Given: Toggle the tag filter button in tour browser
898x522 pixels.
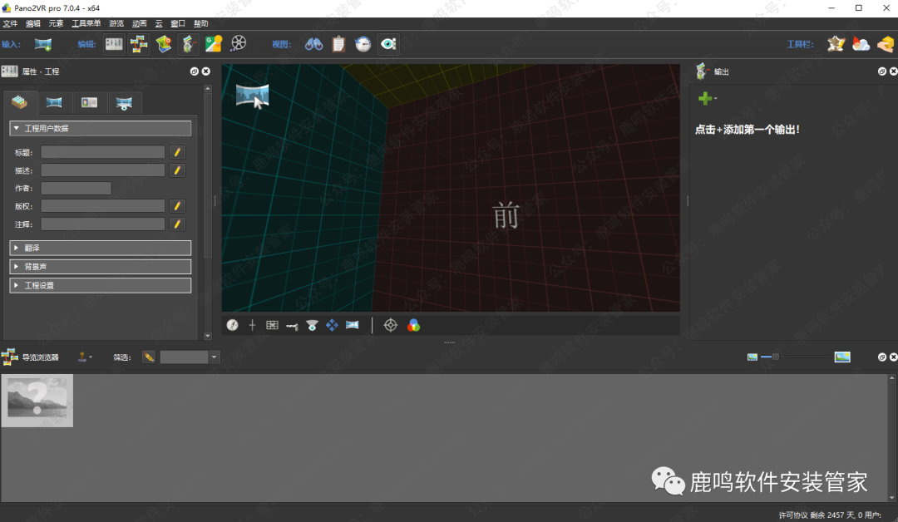Looking at the screenshot, I should pyautogui.click(x=149, y=357).
